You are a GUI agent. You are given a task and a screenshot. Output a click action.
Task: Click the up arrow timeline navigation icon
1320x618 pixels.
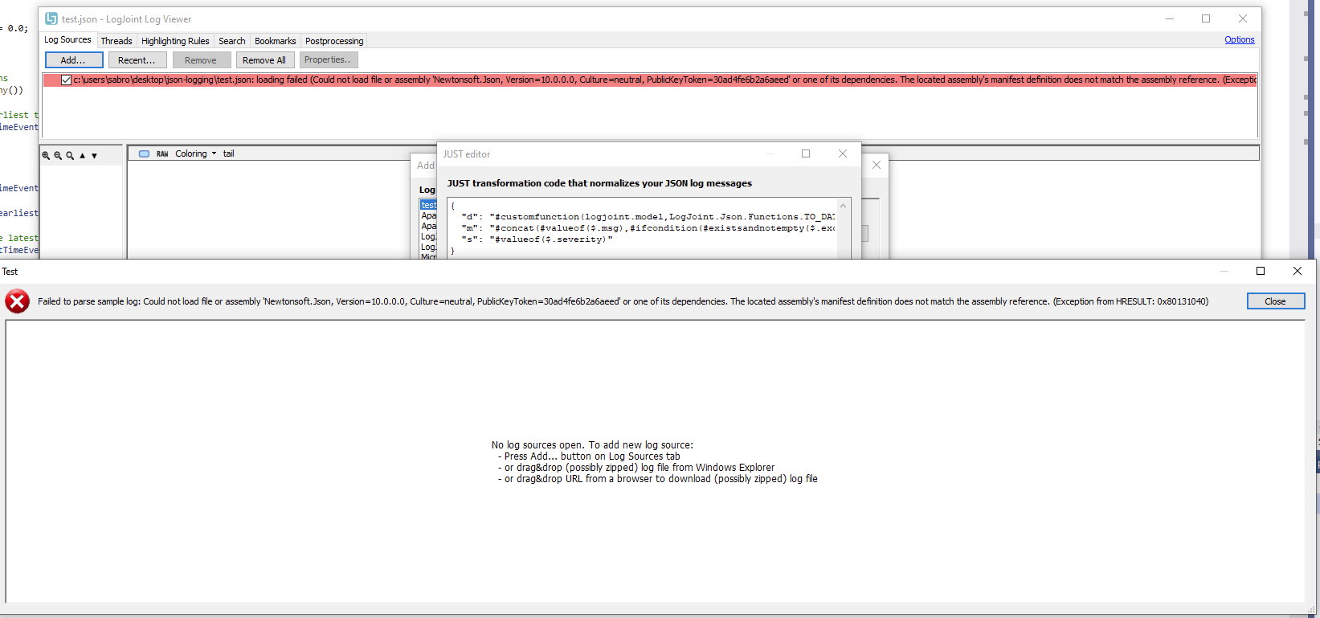point(82,156)
